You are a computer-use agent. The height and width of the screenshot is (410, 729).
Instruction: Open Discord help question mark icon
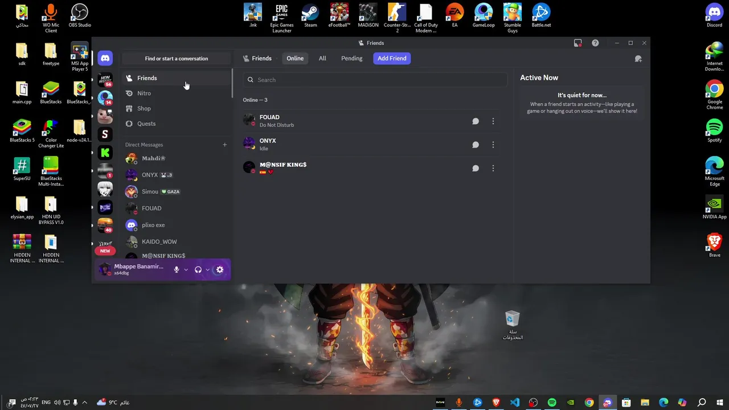[595, 43]
